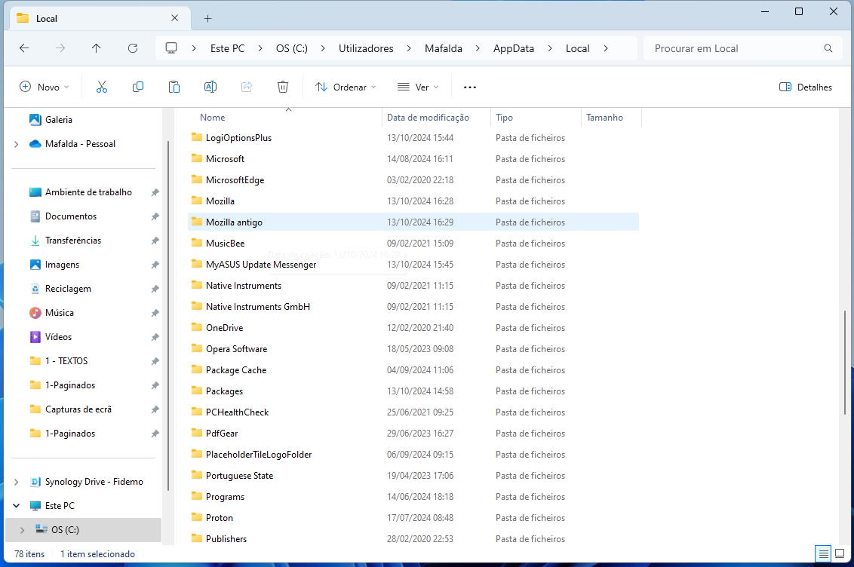Switch to large thumbnails view icon
This screenshot has height=567, width=854.
click(840, 554)
